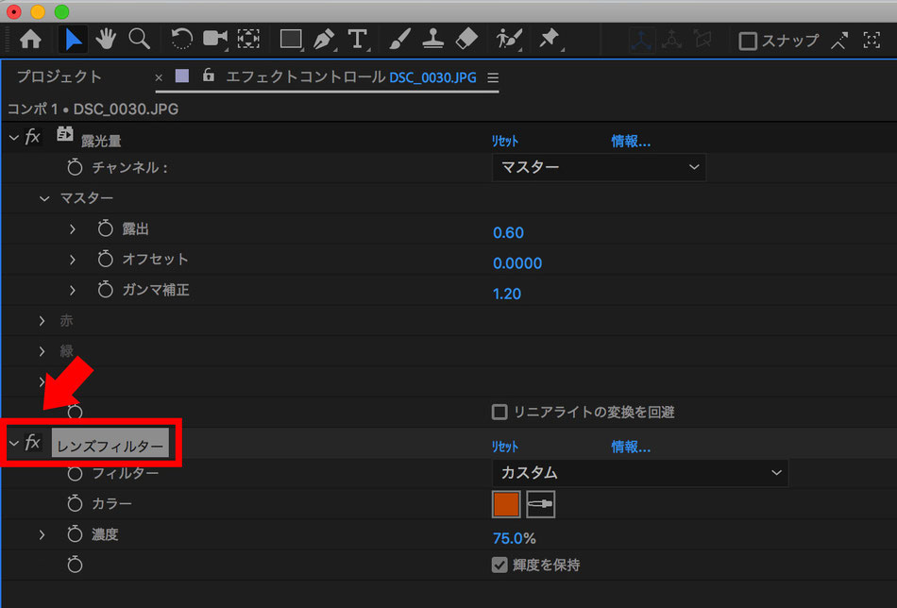Click 情報... for 露光量 effect
897x608 pixels.
(x=631, y=142)
